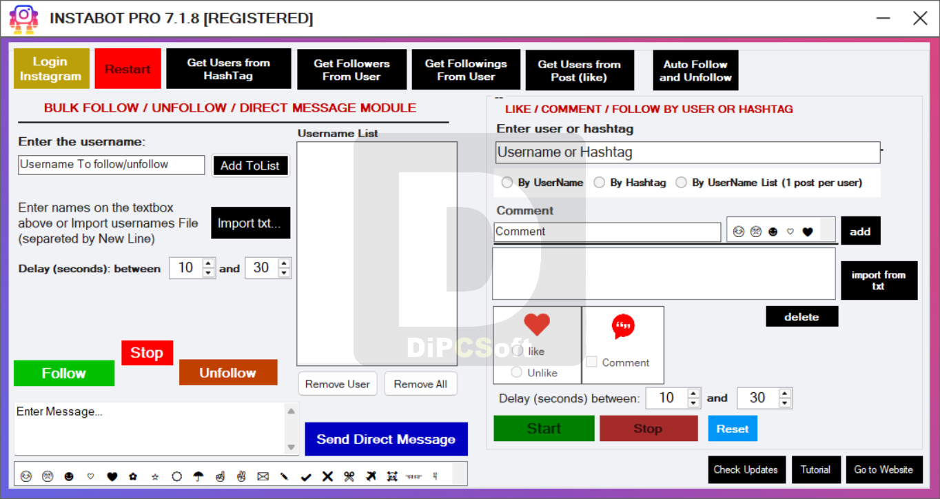Insert the envelope symbol into the message
The image size is (940, 499).
[263, 476]
